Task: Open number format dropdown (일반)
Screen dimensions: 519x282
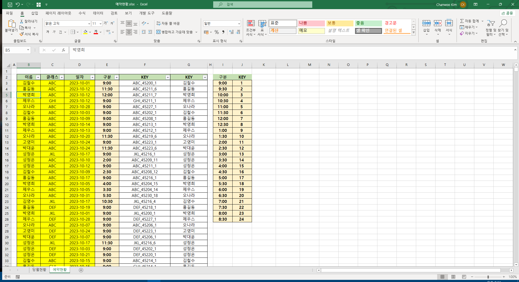Action: (239, 23)
